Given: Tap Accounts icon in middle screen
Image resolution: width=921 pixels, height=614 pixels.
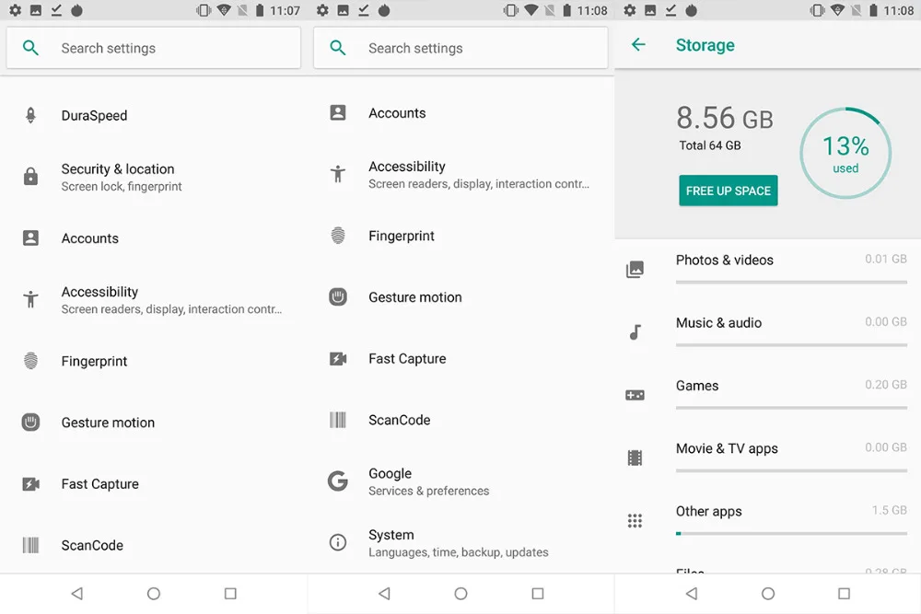Looking at the screenshot, I should click(338, 112).
